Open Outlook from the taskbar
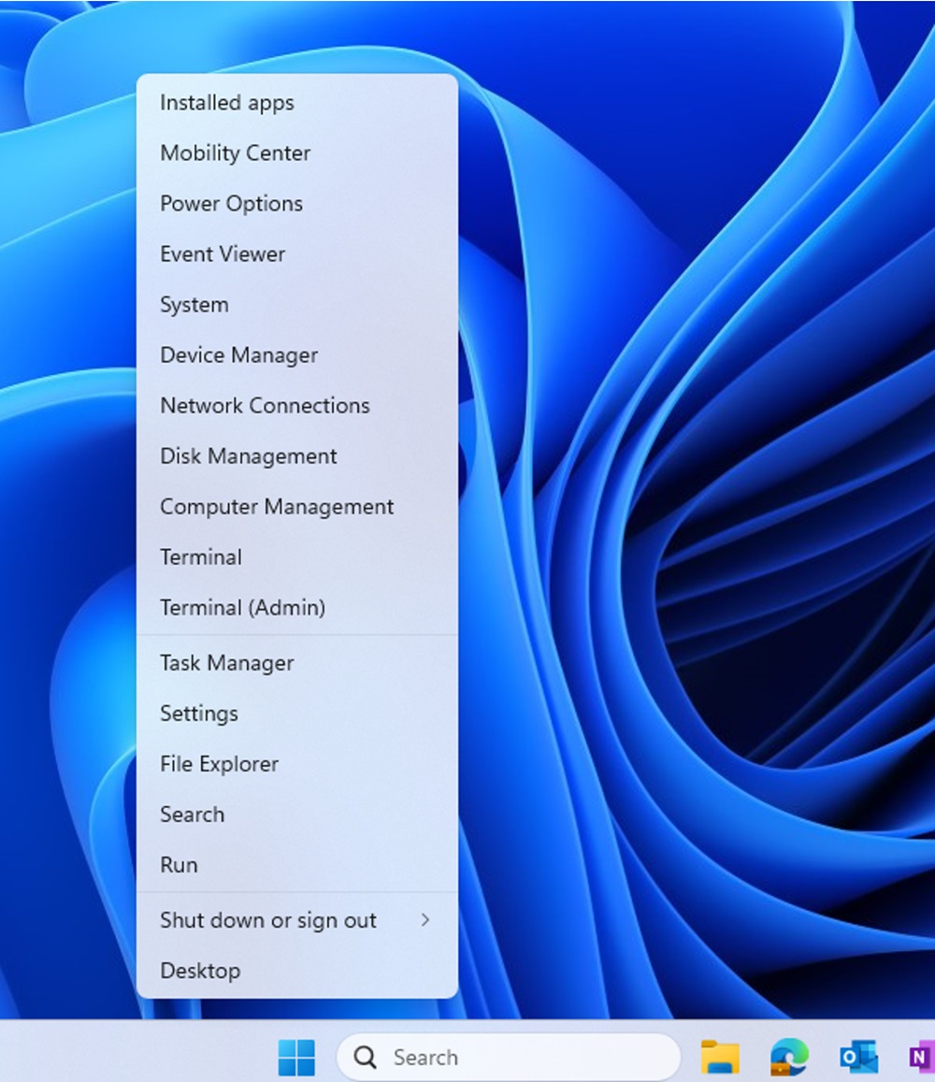Image resolution: width=935 pixels, height=1082 pixels. tap(858, 1058)
